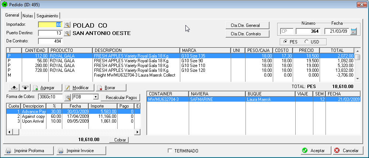Select the USD currency radio button
The image size is (369, 158).
pos(307,42)
